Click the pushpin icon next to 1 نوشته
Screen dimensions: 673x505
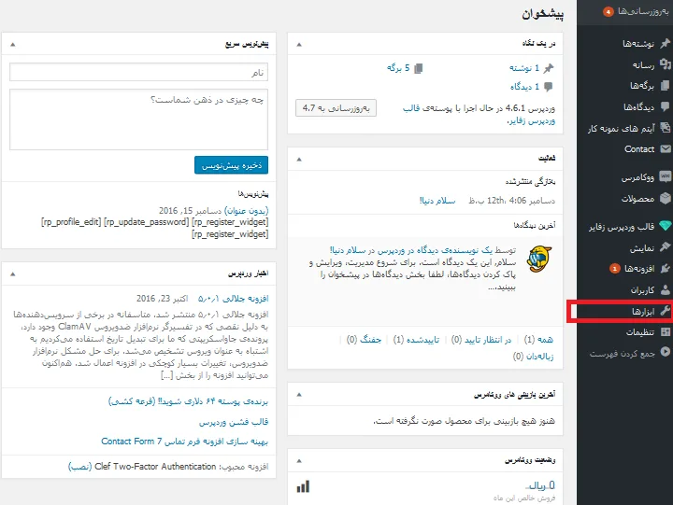(x=549, y=68)
